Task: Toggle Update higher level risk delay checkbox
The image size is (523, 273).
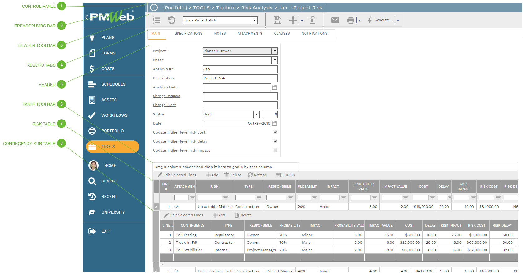Action: (x=276, y=141)
